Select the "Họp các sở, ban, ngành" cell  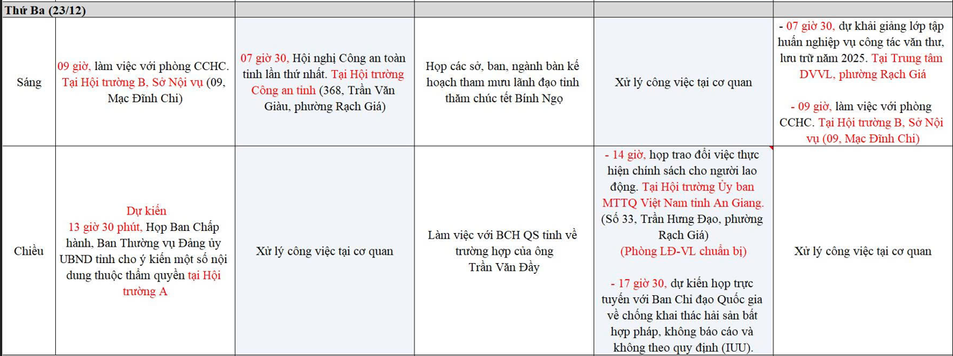pos(503,82)
